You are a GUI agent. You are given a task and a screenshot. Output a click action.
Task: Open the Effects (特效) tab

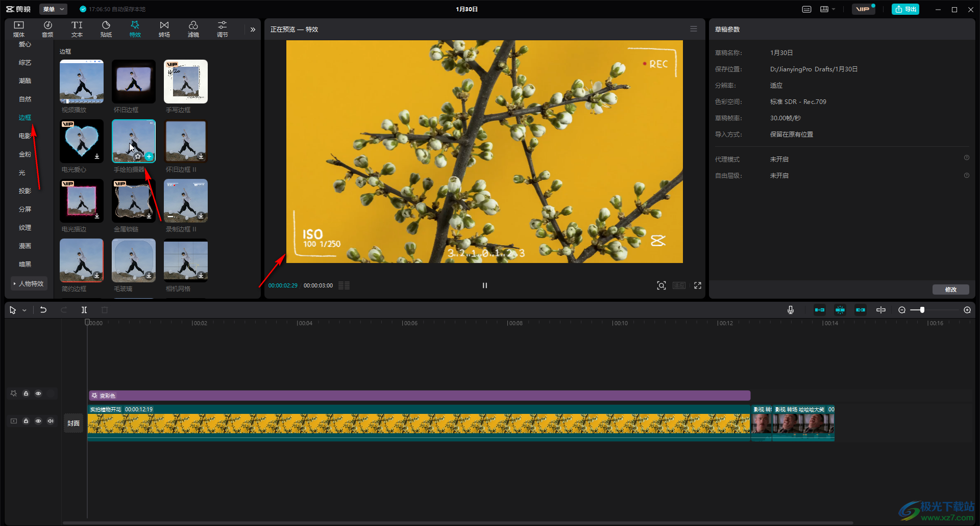click(135, 29)
